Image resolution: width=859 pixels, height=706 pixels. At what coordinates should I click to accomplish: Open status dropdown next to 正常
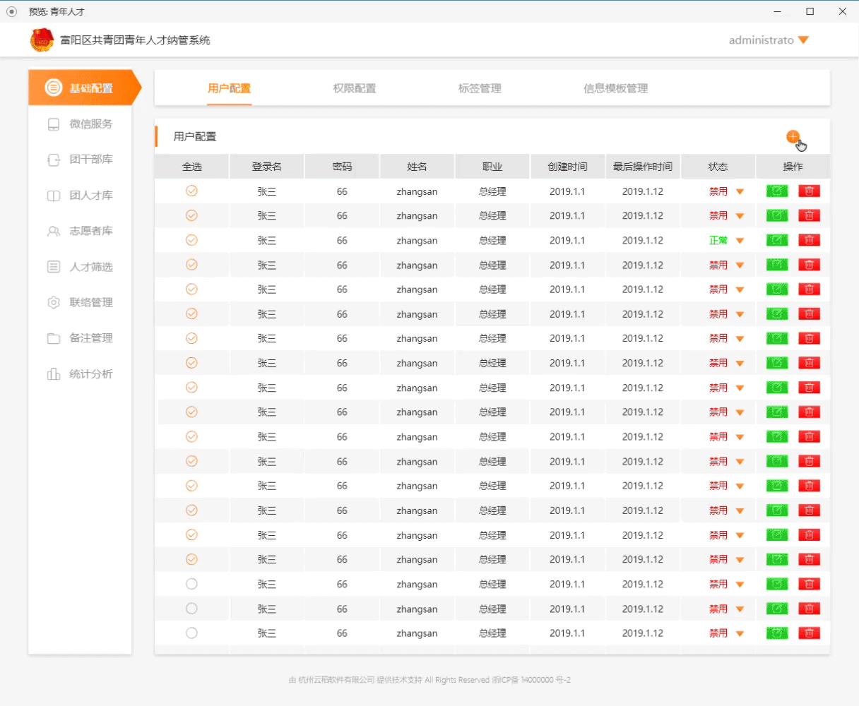[740, 241]
